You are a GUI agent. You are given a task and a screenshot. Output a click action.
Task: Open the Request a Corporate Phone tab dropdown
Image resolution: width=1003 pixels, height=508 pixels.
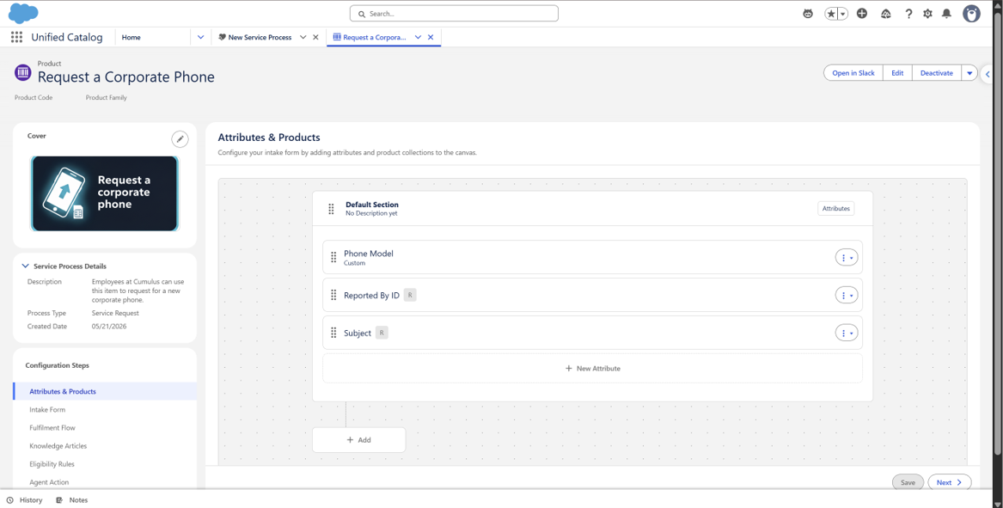(x=418, y=37)
